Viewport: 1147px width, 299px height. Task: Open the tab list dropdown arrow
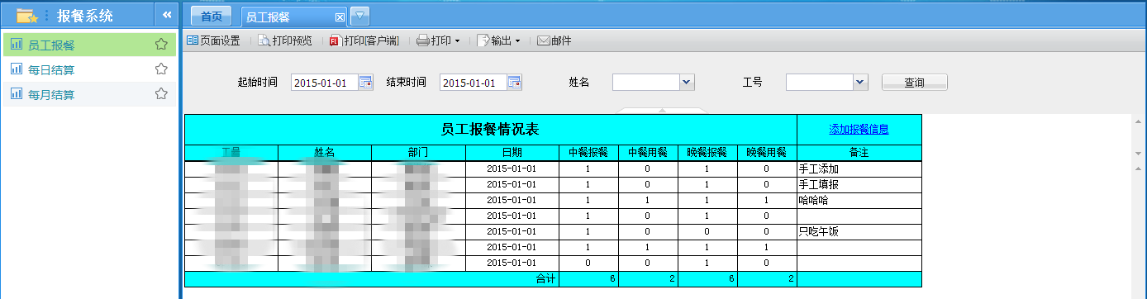(360, 16)
